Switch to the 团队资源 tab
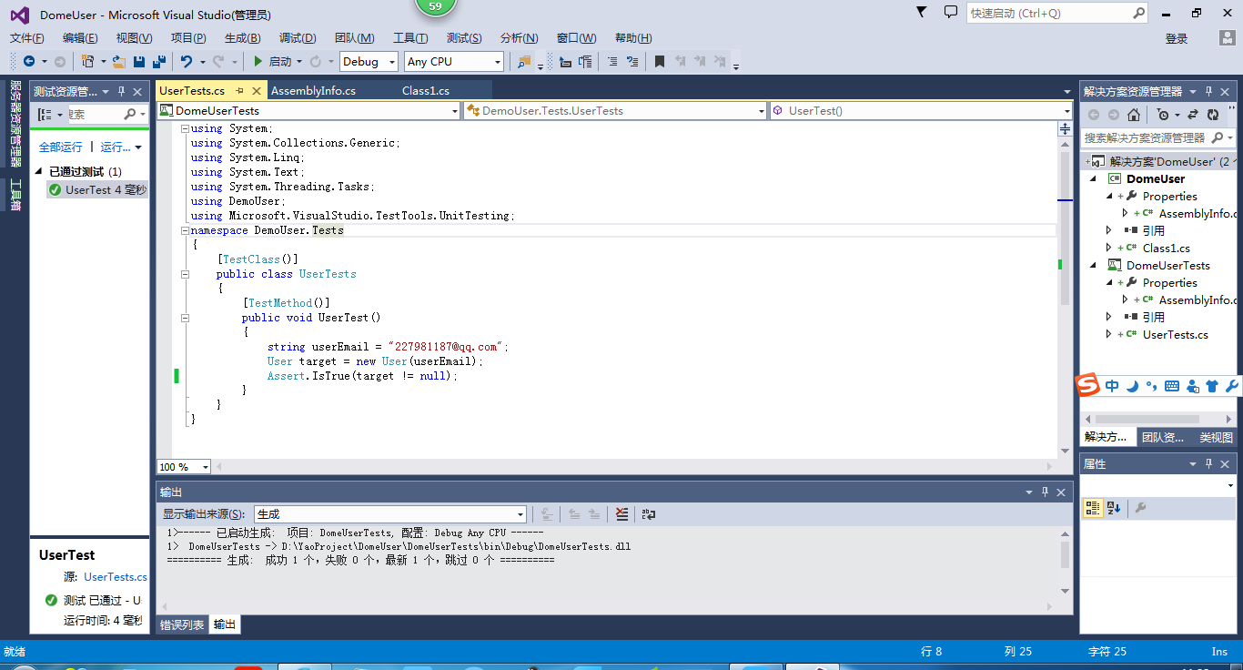 click(1163, 438)
